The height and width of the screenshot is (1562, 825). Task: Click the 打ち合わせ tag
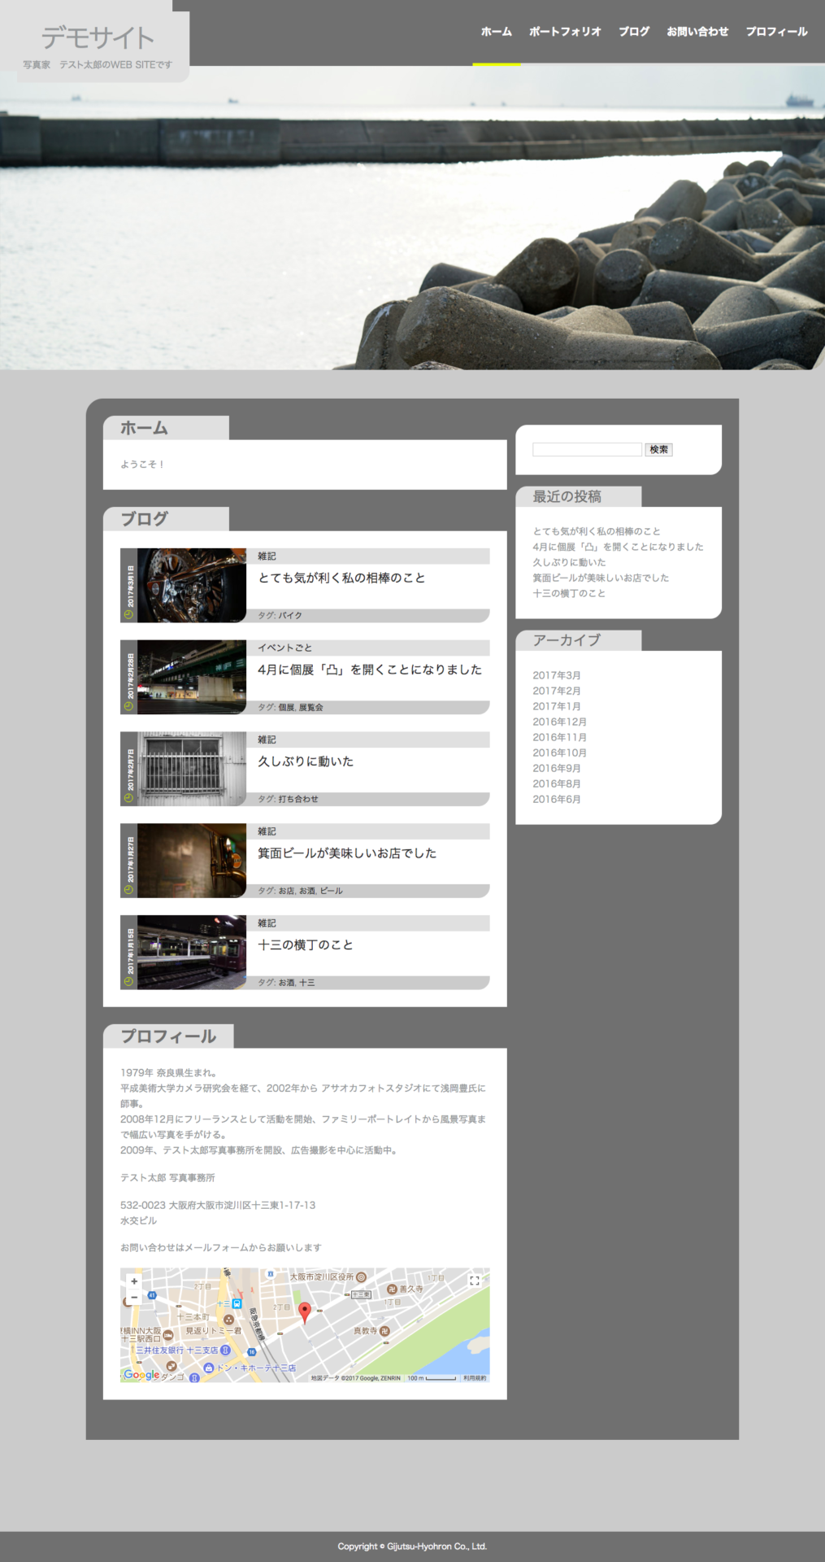pyautogui.click(x=298, y=800)
